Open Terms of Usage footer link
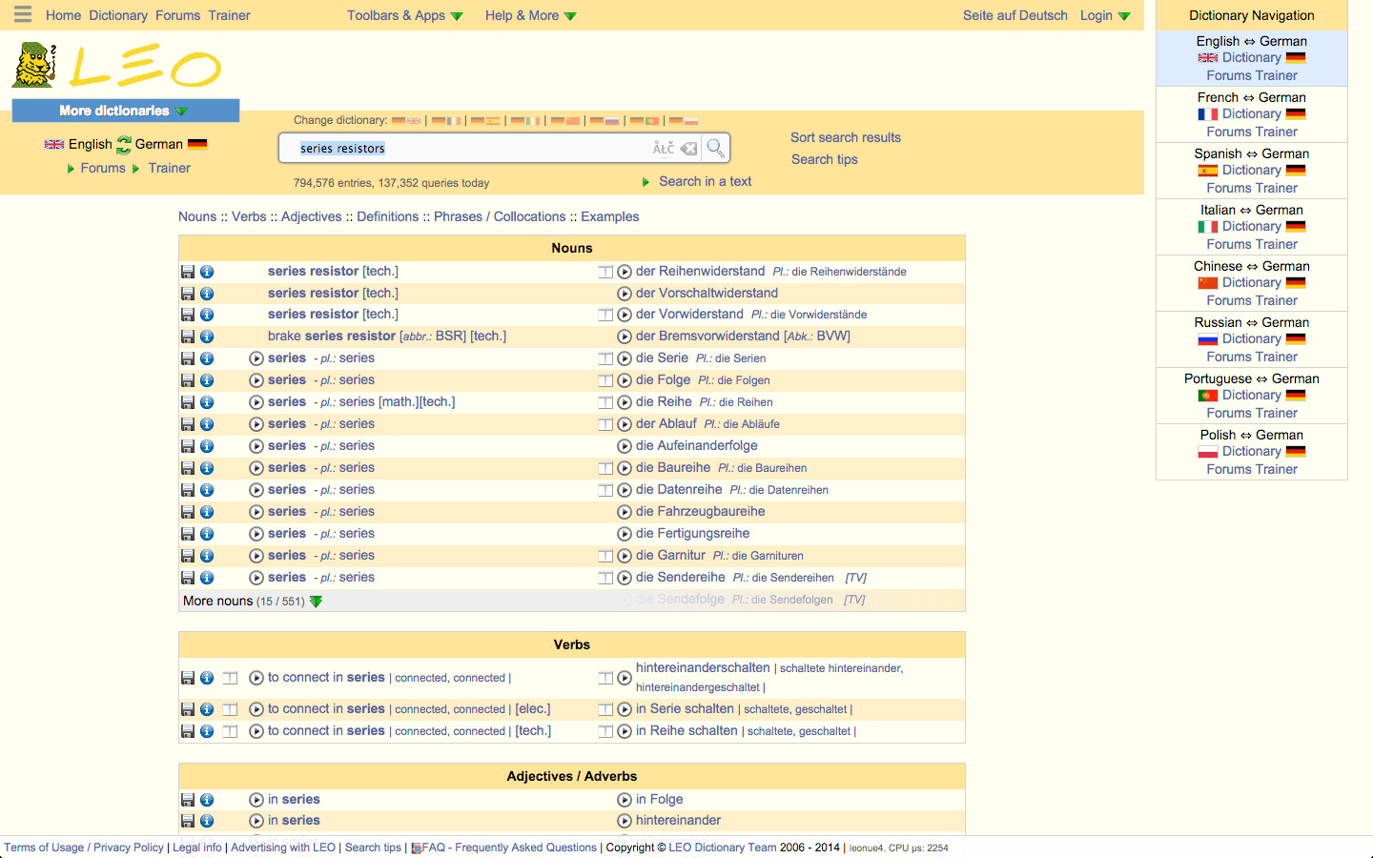The image size is (1373, 858). click(x=44, y=848)
